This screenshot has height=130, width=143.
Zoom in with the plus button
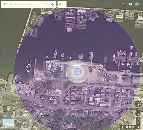138,119
